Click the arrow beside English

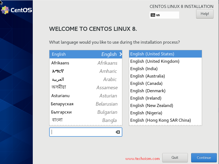click(121, 54)
